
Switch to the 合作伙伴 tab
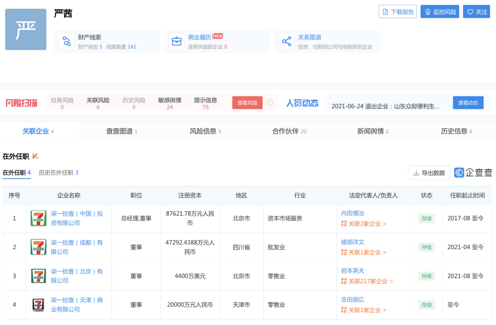click(289, 131)
